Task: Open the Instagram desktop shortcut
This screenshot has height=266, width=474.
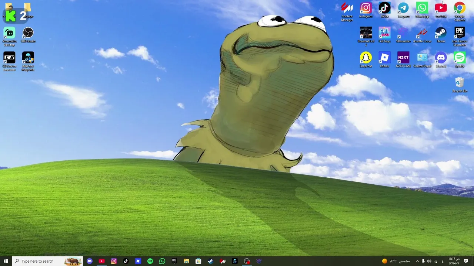Action: click(x=365, y=10)
